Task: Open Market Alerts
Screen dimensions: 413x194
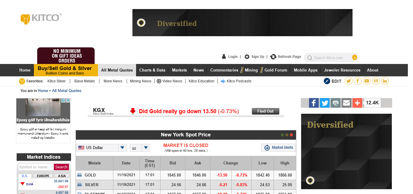Action: tap(278, 148)
